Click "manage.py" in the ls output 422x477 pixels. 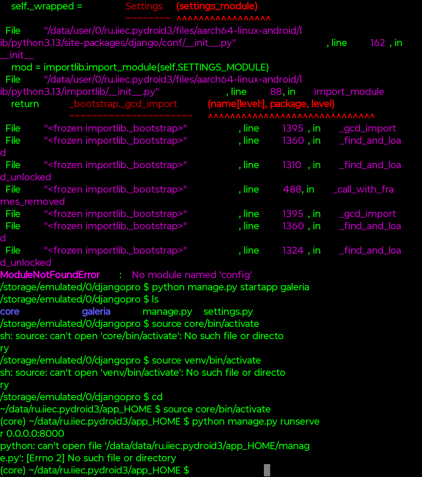pos(167,312)
